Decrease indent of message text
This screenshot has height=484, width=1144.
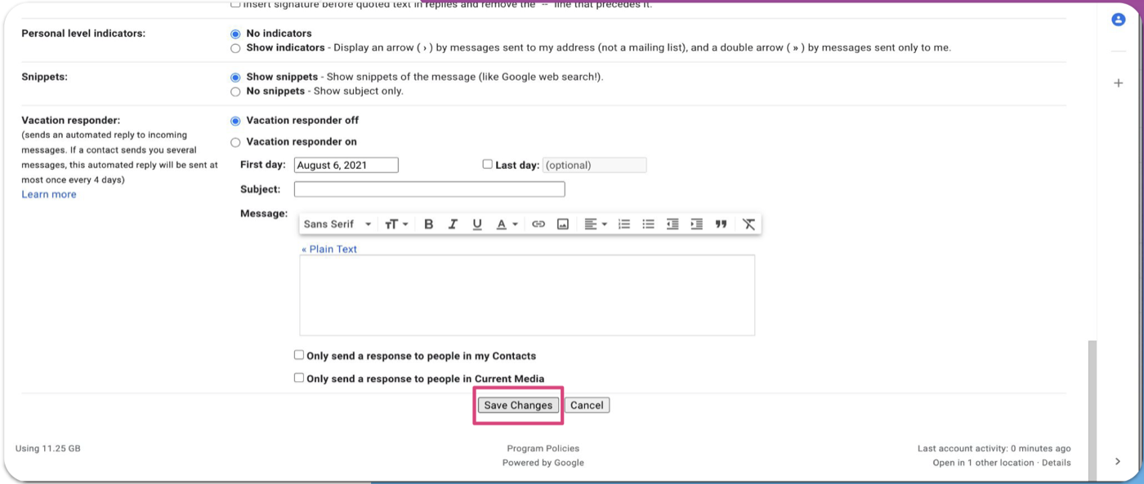pyautogui.click(x=673, y=224)
